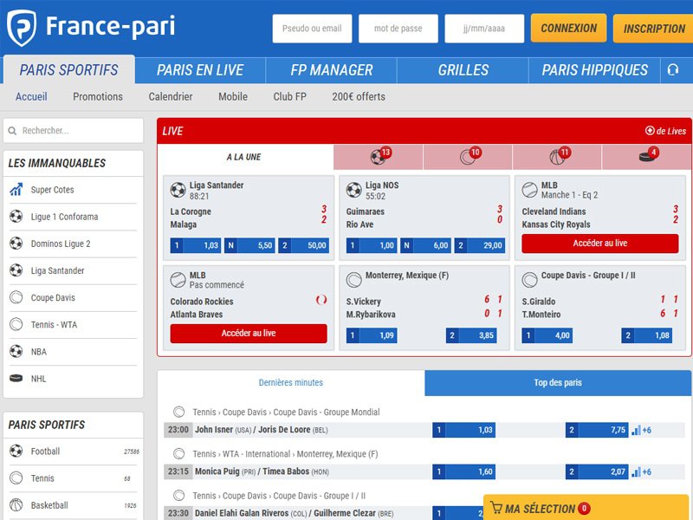Select the live basketball tab icon
This screenshot has width=693, height=520.
pos(557,157)
